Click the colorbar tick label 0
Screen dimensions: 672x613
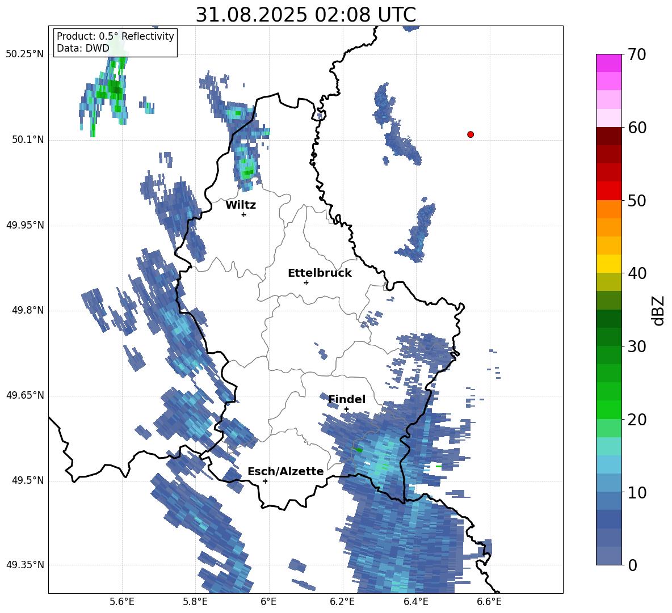pyautogui.click(x=632, y=565)
